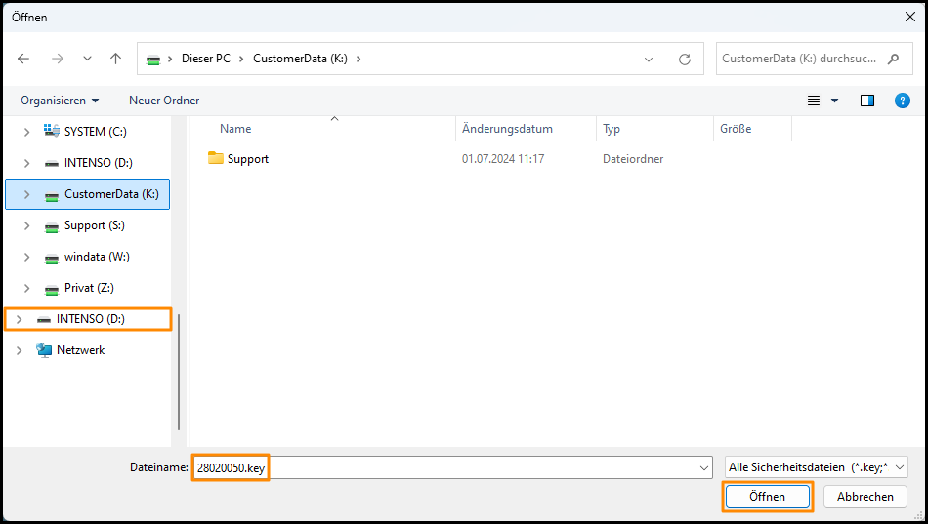Screen dimensions: 928x524
Task: Expand the SYSTEM (C:) tree node
Action: click(26, 132)
